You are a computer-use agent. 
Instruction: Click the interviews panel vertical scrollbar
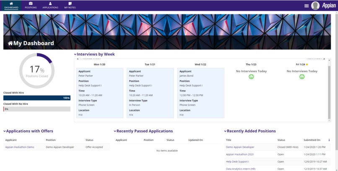tap(329, 92)
